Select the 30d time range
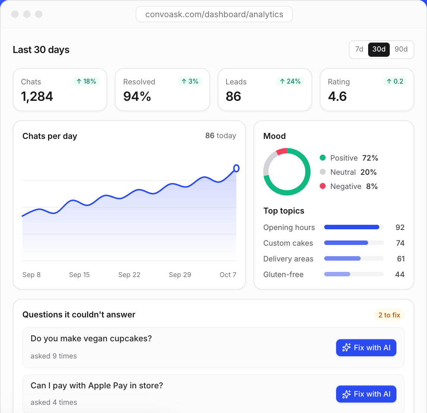Viewport: 427px width, 413px height. [x=379, y=49]
